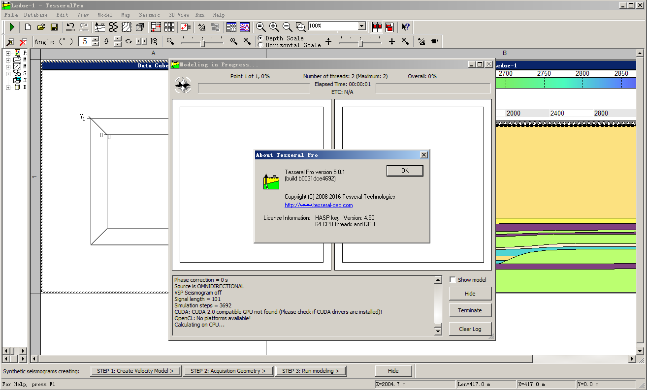Expand the S tree node with wavy icon
This screenshot has width=647, height=390.
pyautogui.click(x=8, y=74)
